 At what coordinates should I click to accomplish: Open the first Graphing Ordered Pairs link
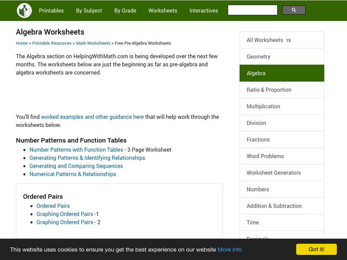point(65,214)
